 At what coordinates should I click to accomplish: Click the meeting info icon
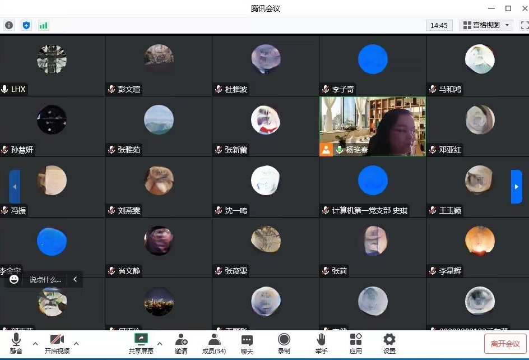coord(9,25)
